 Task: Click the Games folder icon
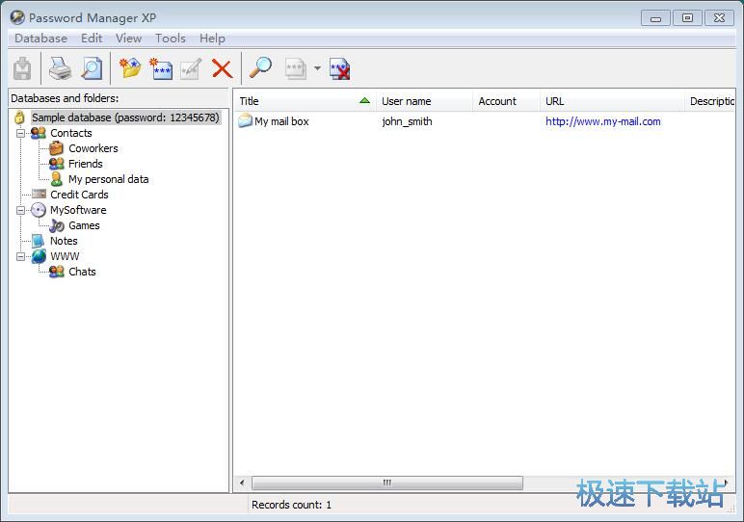click(57, 225)
